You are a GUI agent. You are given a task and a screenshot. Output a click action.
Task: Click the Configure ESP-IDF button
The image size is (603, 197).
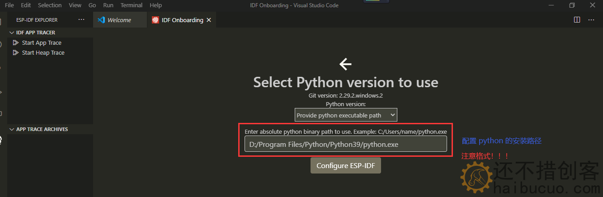[x=346, y=165]
